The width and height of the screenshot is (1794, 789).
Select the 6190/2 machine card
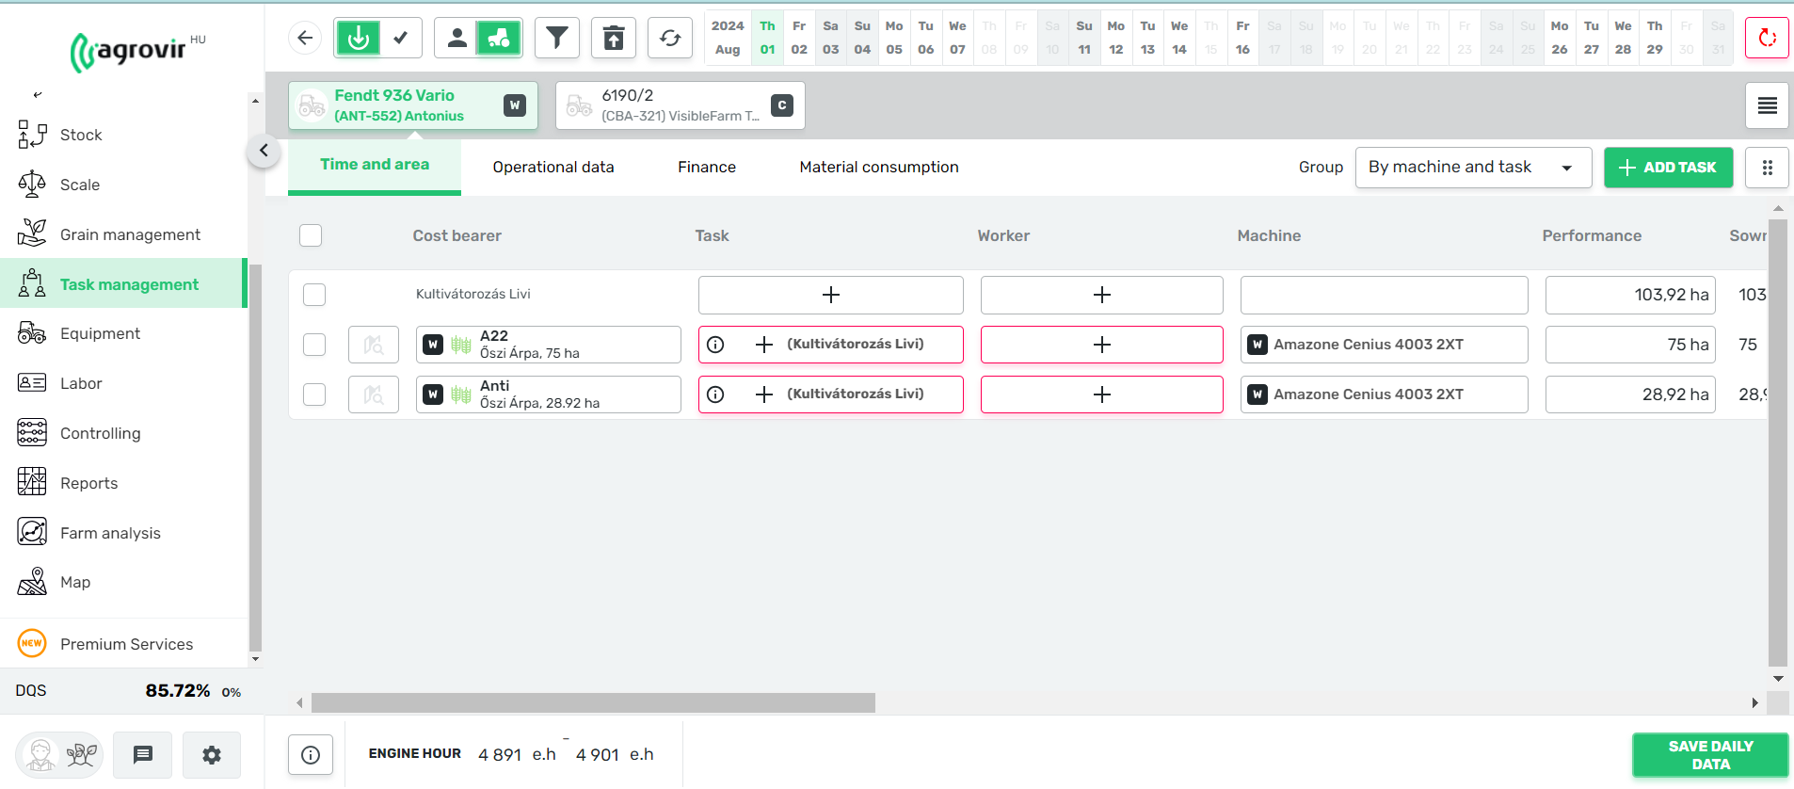(681, 105)
